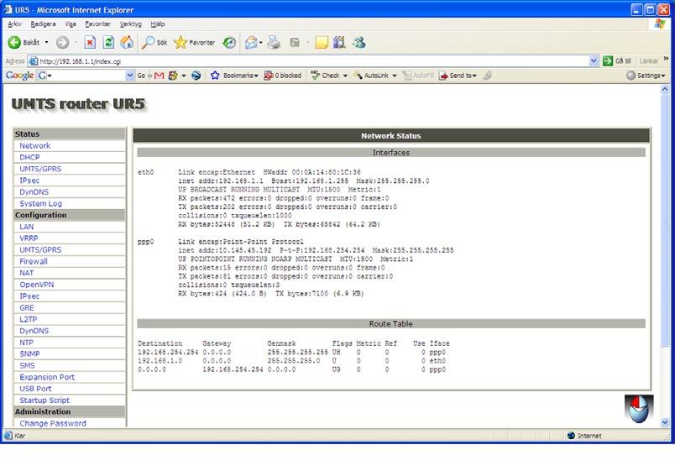675x471 pixels.
Task: Expand the toolbar overflow chevron near Länkar
Action: point(666,58)
